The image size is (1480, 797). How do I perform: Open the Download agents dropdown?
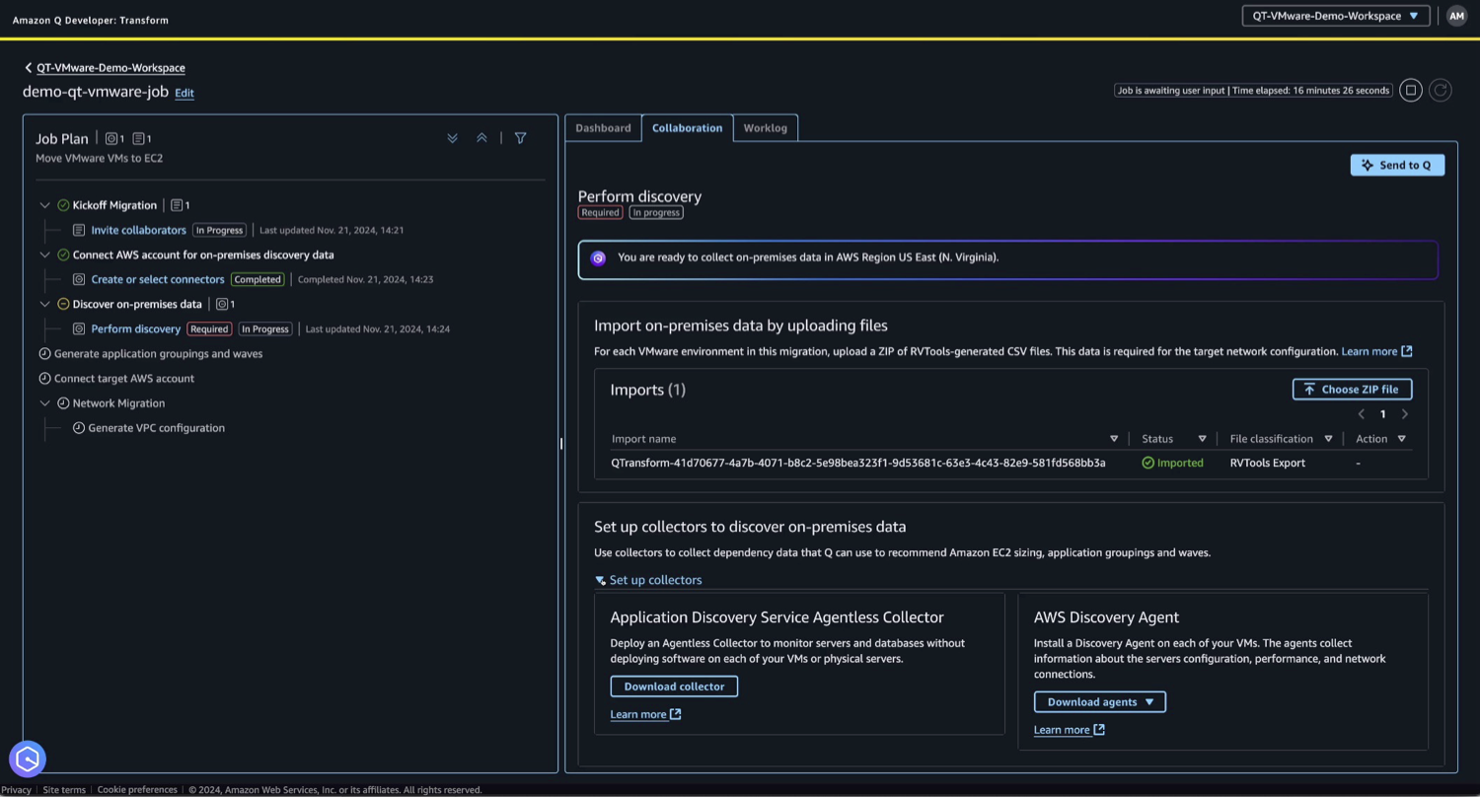click(x=1099, y=702)
